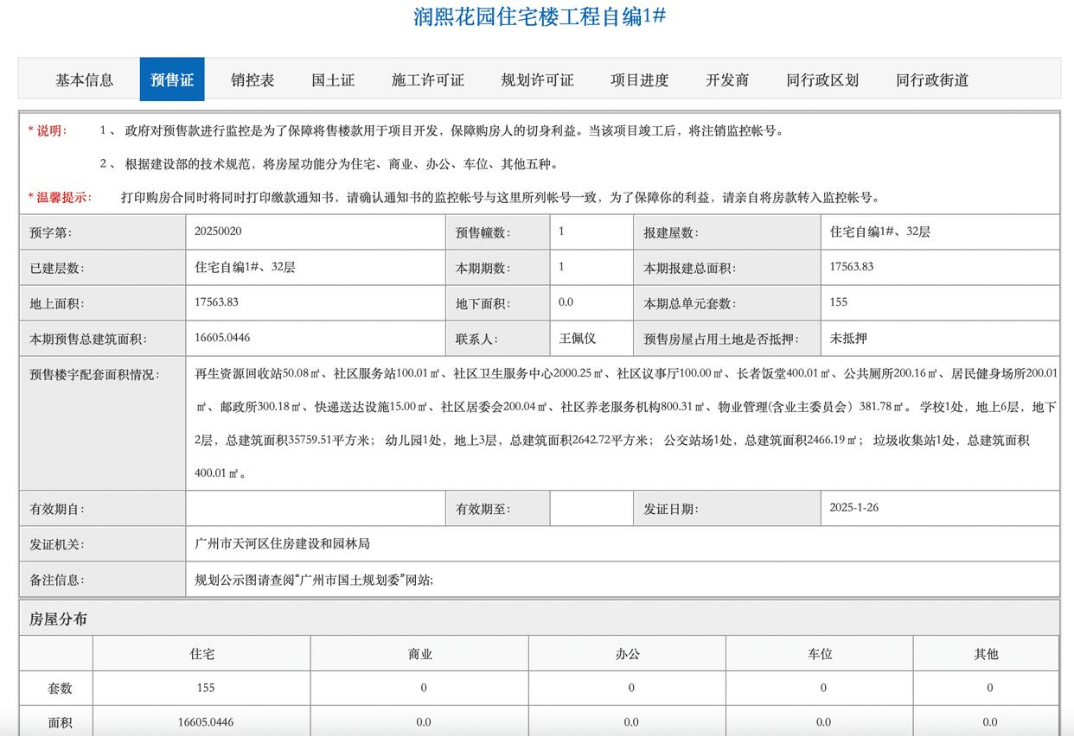Click 16605.0446 beside 本期预售总建筑面积

[223, 338]
